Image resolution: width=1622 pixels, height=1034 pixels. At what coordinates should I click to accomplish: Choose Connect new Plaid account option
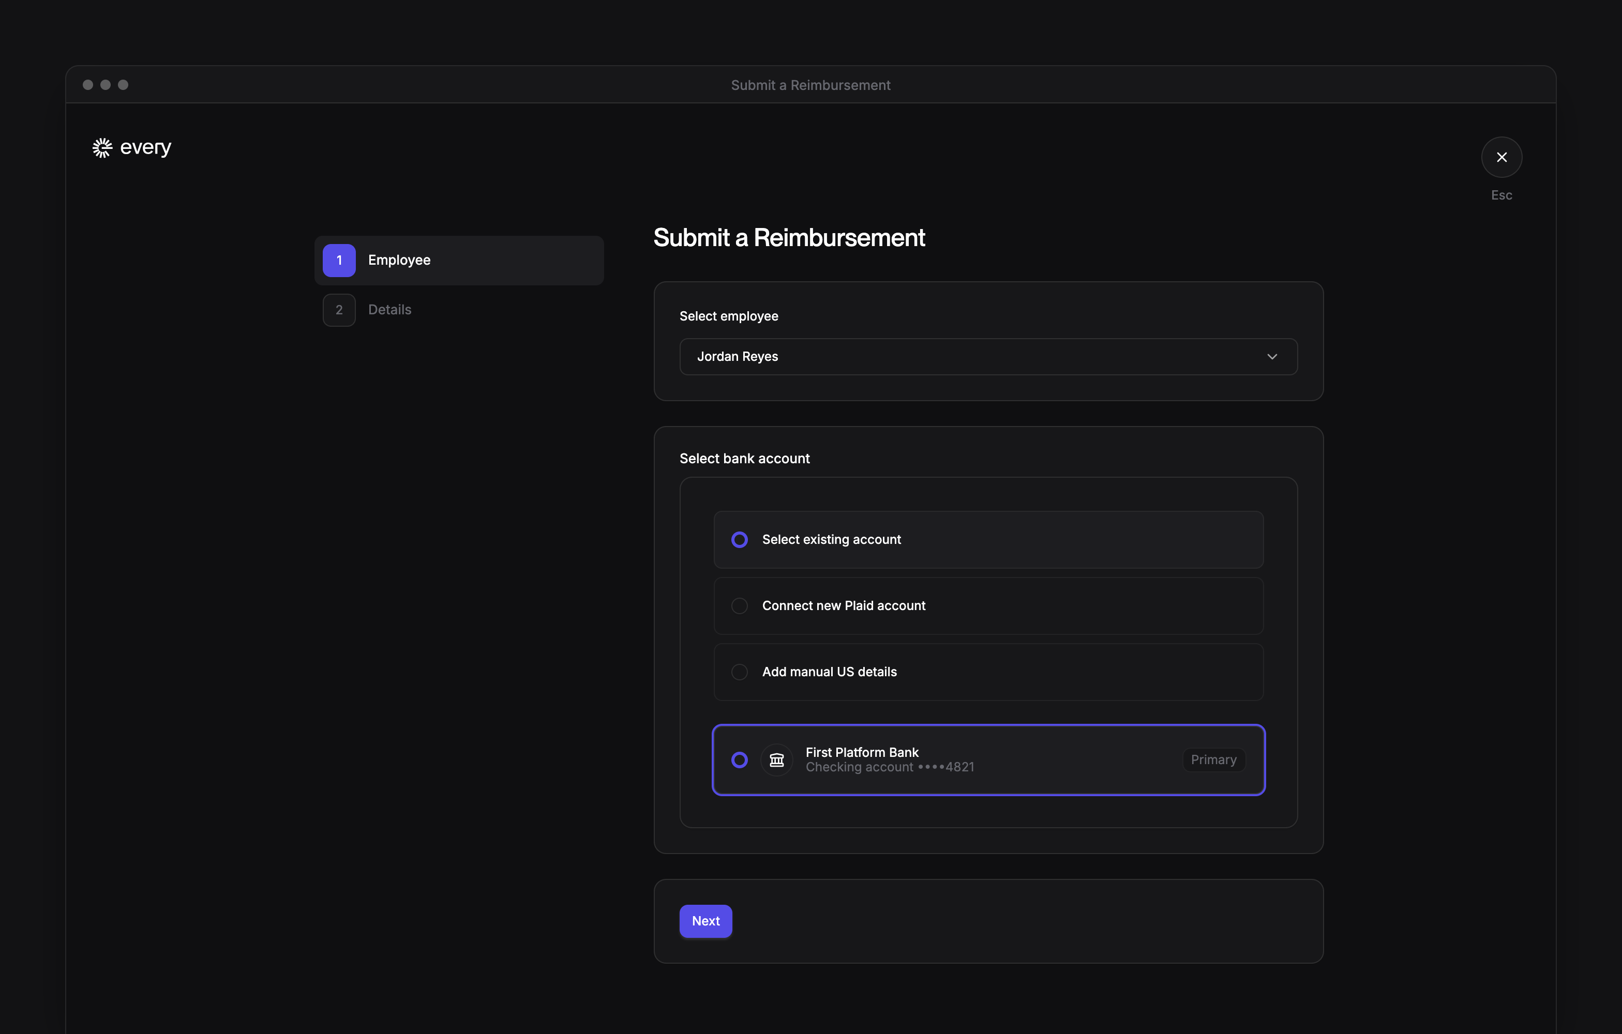[988, 606]
